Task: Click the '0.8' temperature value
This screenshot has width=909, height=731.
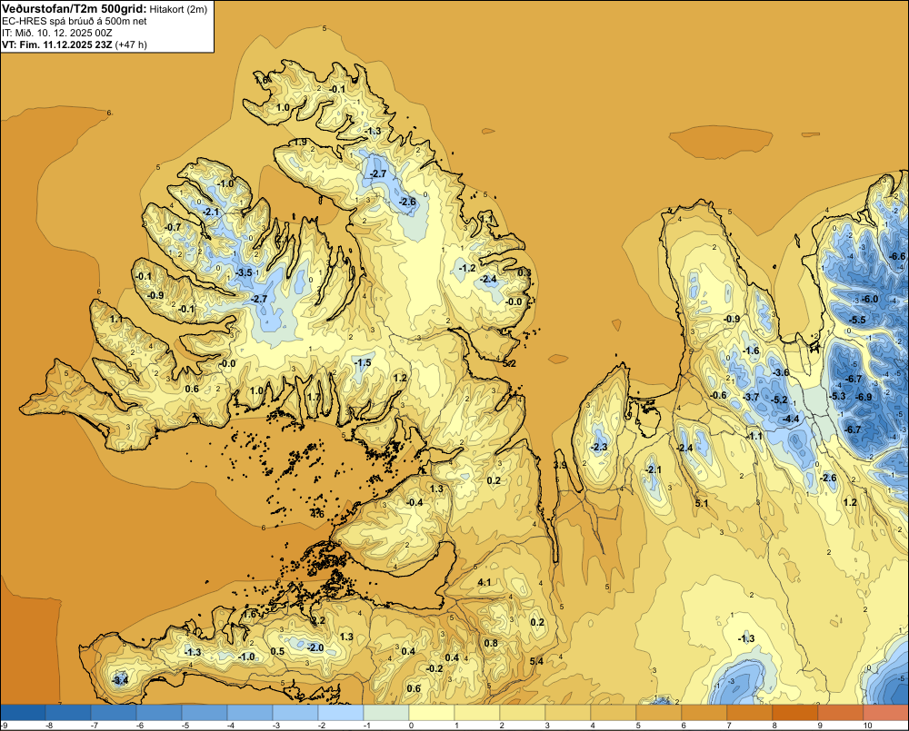Action: point(491,643)
